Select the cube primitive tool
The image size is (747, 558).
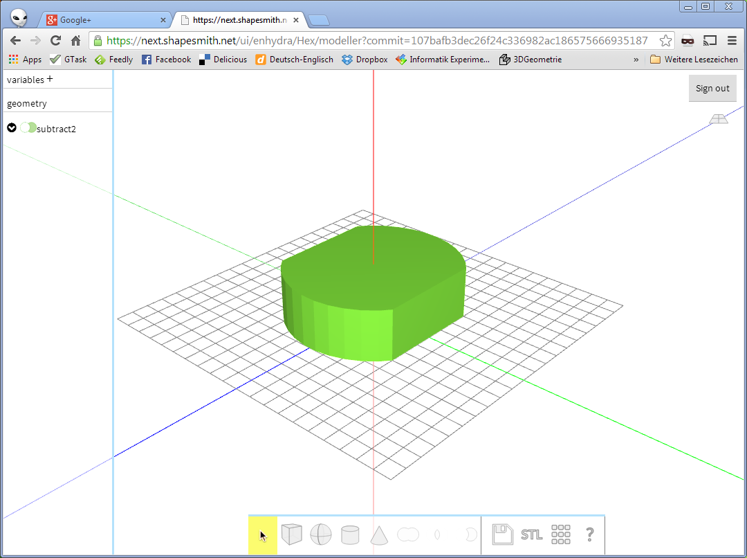(x=291, y=534)
